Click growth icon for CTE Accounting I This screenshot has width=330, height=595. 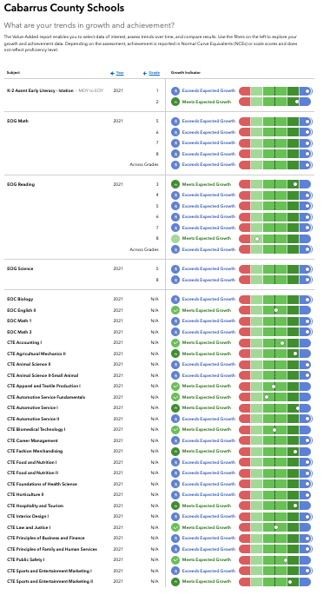[x=175, y=342]
